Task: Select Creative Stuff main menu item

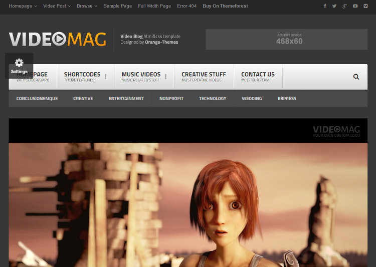Action: [204, 77]
